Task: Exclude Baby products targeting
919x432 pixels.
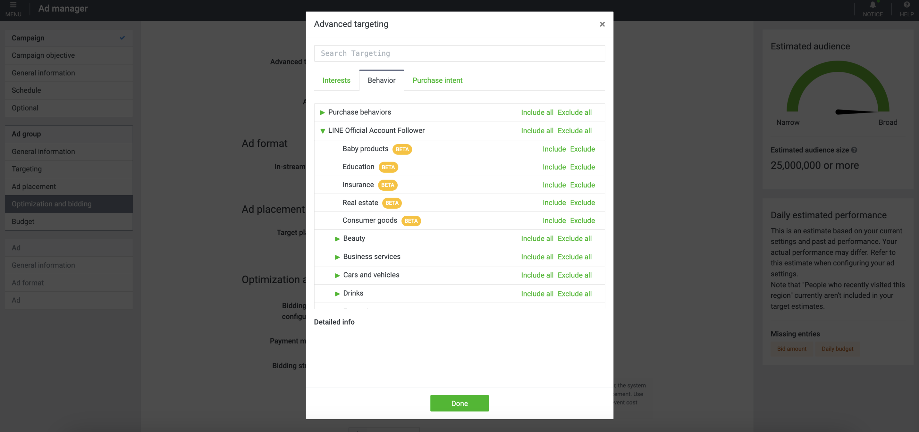Action: tap(582, 149)
